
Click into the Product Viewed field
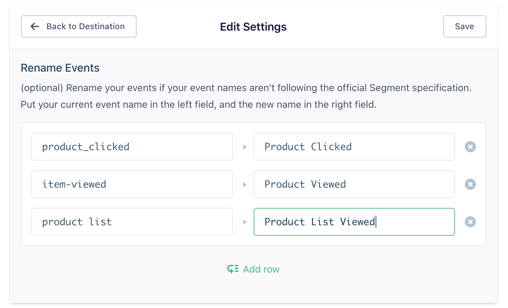click(x=354, y=184)
